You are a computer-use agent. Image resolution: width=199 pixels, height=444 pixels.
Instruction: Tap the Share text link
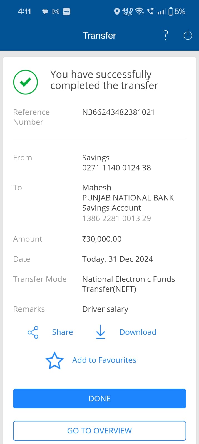click(62, 332)
